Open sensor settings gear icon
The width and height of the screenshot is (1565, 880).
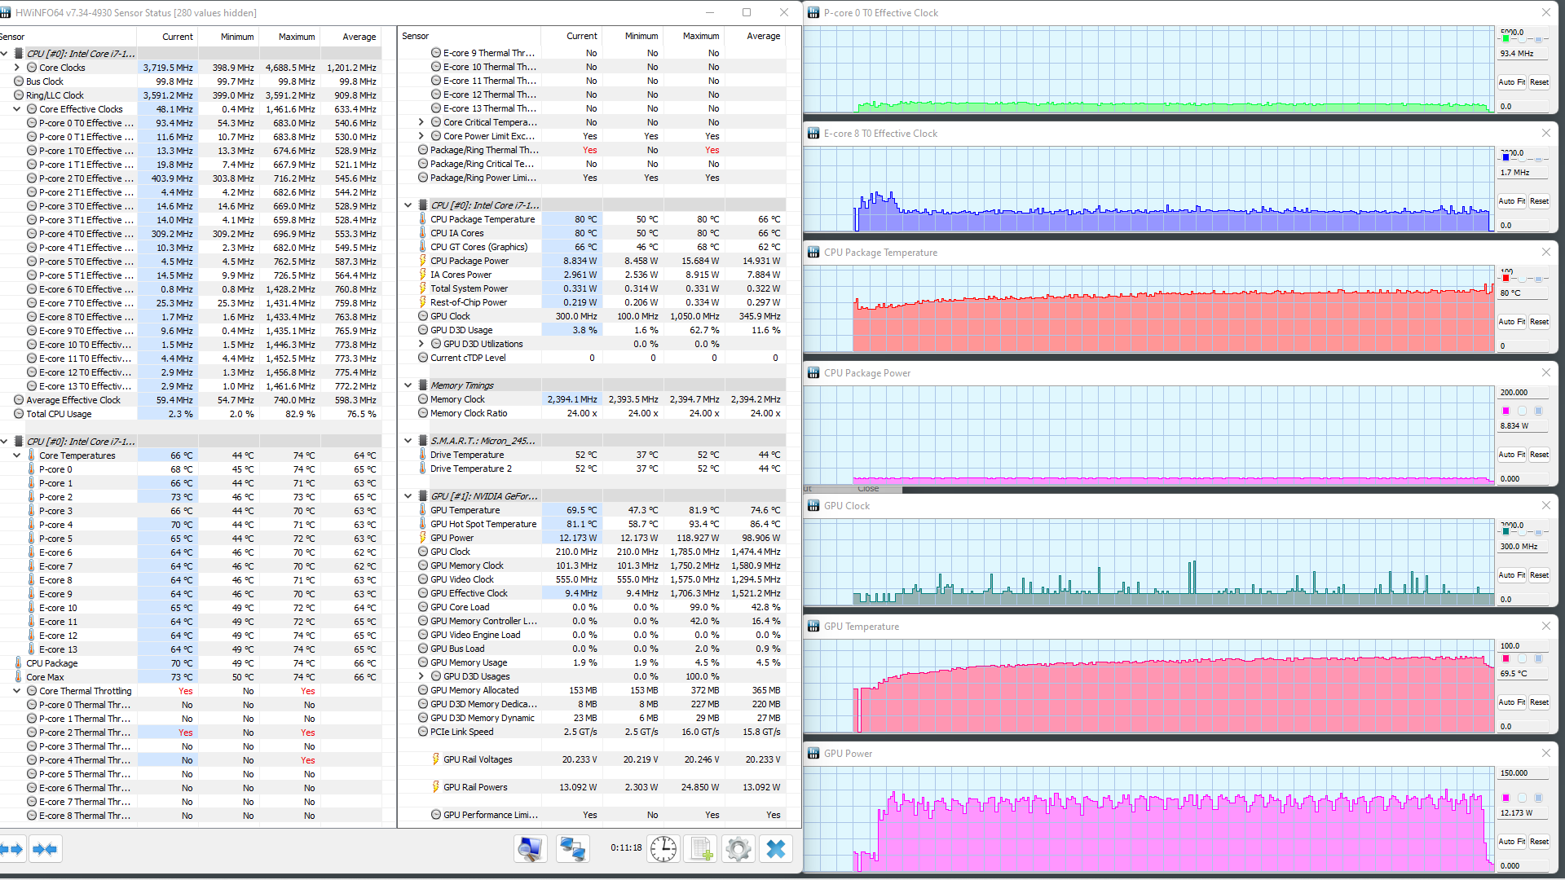click(738, 849)
